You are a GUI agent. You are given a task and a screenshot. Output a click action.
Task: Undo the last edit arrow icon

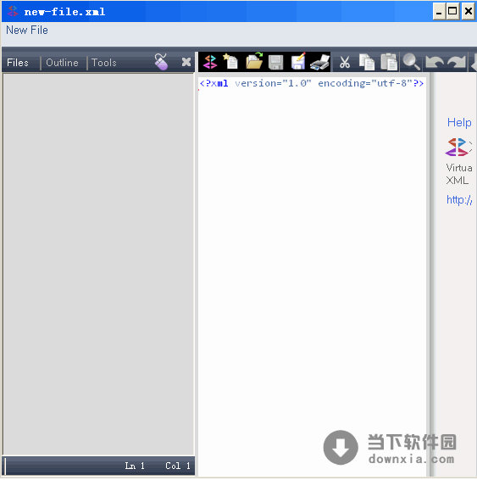(x=434, y=62)
